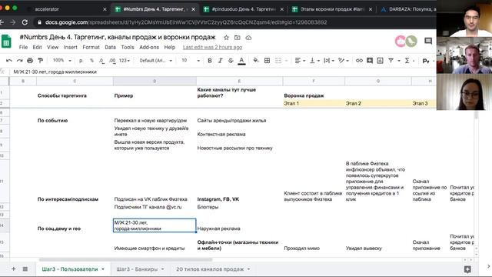The height and width of the screenshot is (277, 492).
Task: View the cloud save status
Action: (x=248, y=38)
